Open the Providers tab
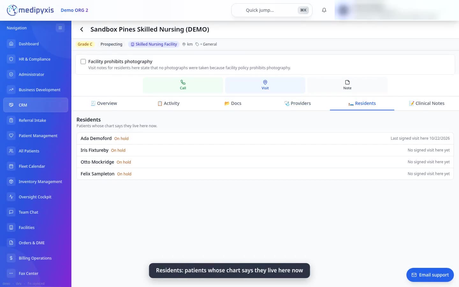The image size is (459, 287). coord(297,103)
